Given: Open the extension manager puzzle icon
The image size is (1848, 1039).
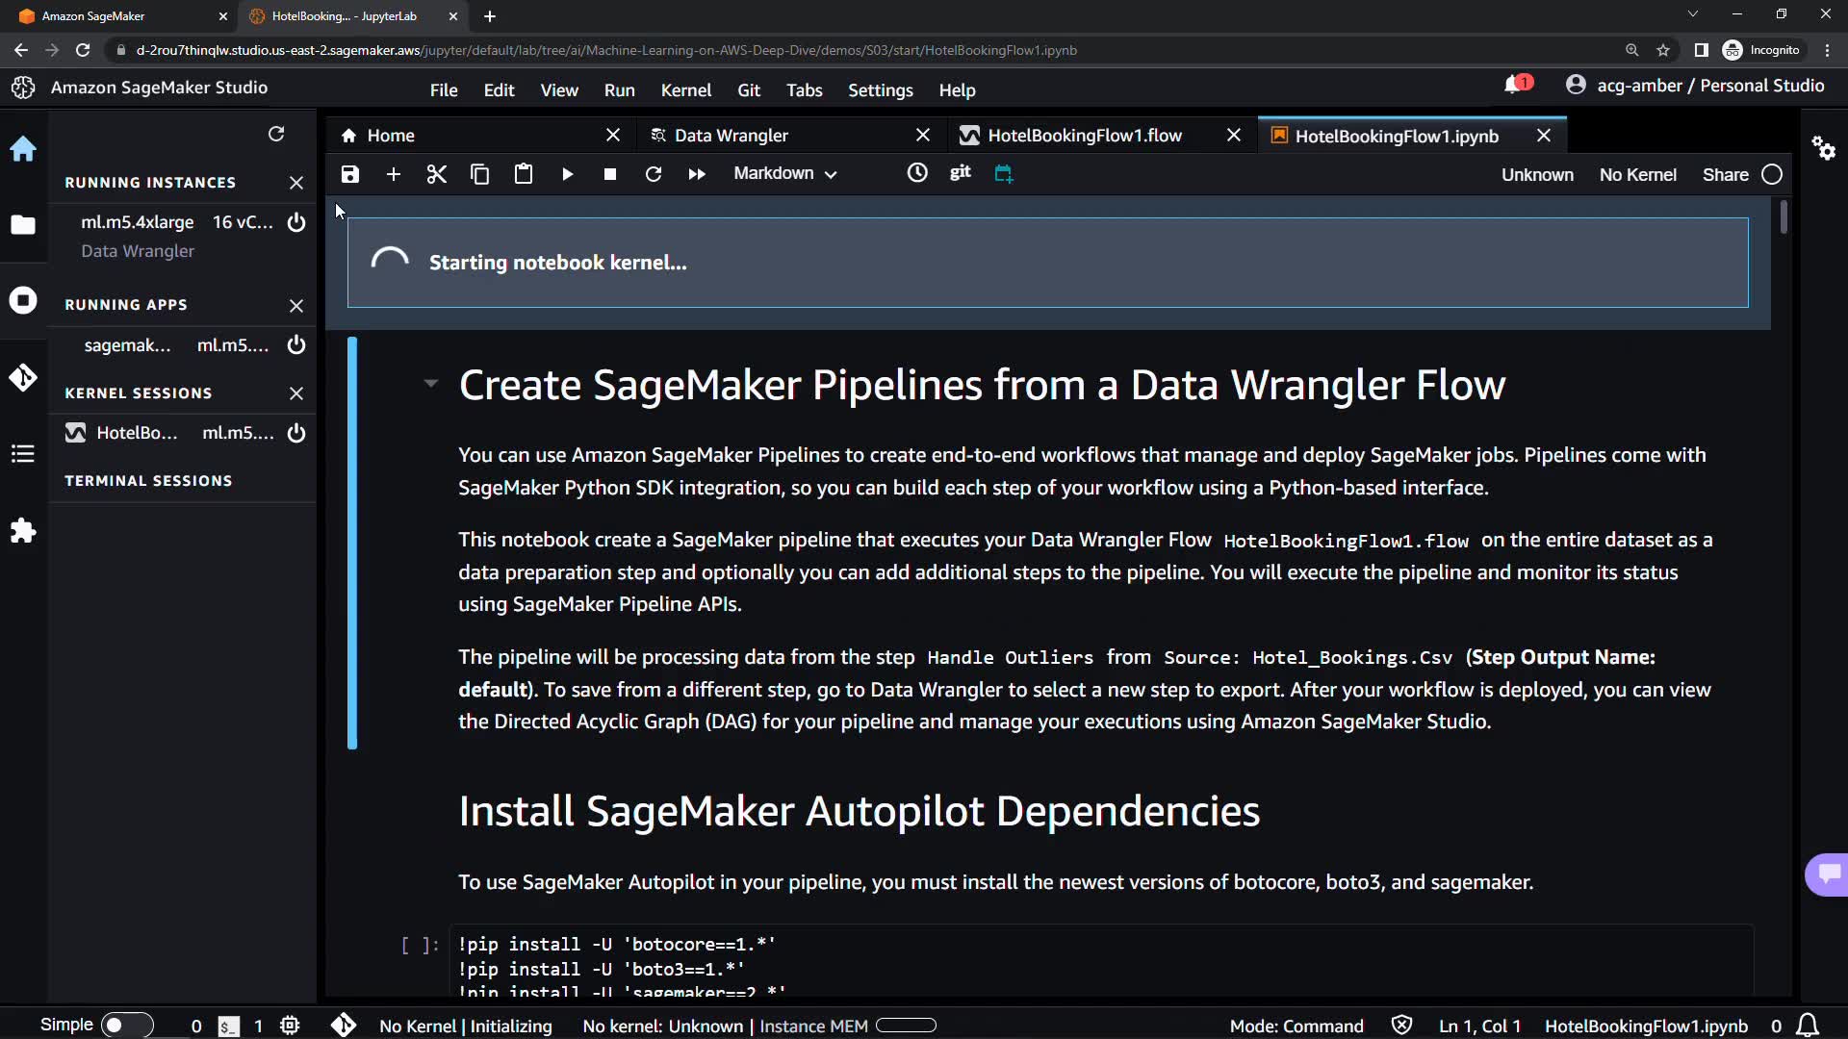Looking at the screenshot, I should (23, 531).
